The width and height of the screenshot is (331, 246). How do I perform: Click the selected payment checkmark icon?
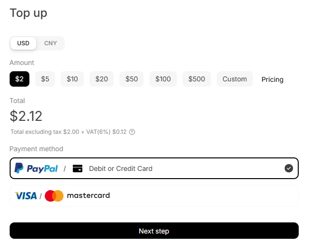point(289,168)
